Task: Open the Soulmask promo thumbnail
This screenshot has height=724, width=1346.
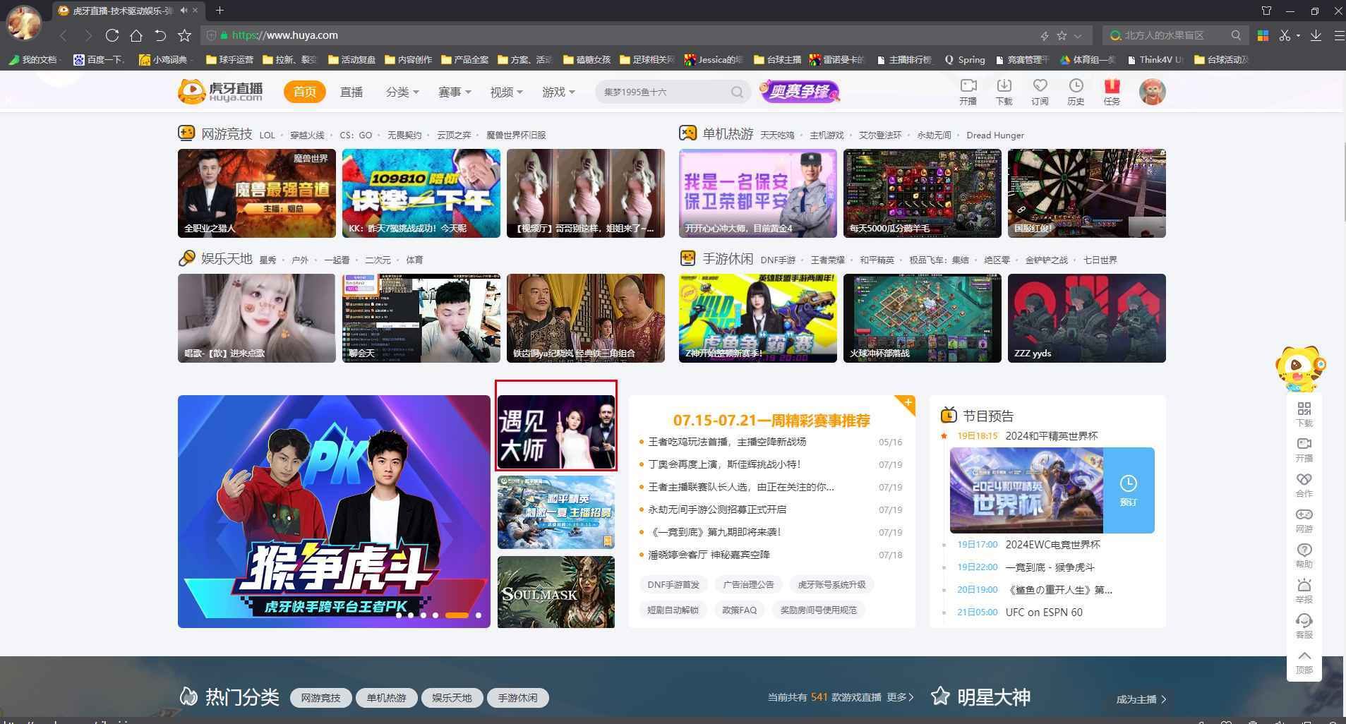Action: coord(556,591)
